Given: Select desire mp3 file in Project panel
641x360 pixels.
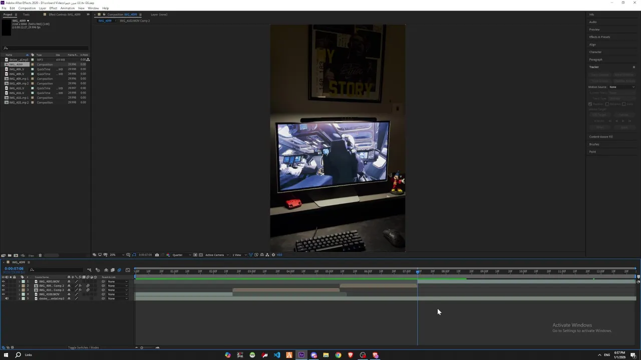Looking at the screenshot, I should (18, 59).
